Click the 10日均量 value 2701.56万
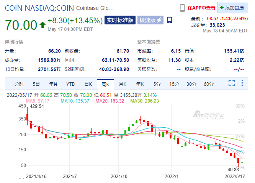Image resolution: width=255 pixels, height=183 pixels. pyautogui.click(x=49, y=69)
